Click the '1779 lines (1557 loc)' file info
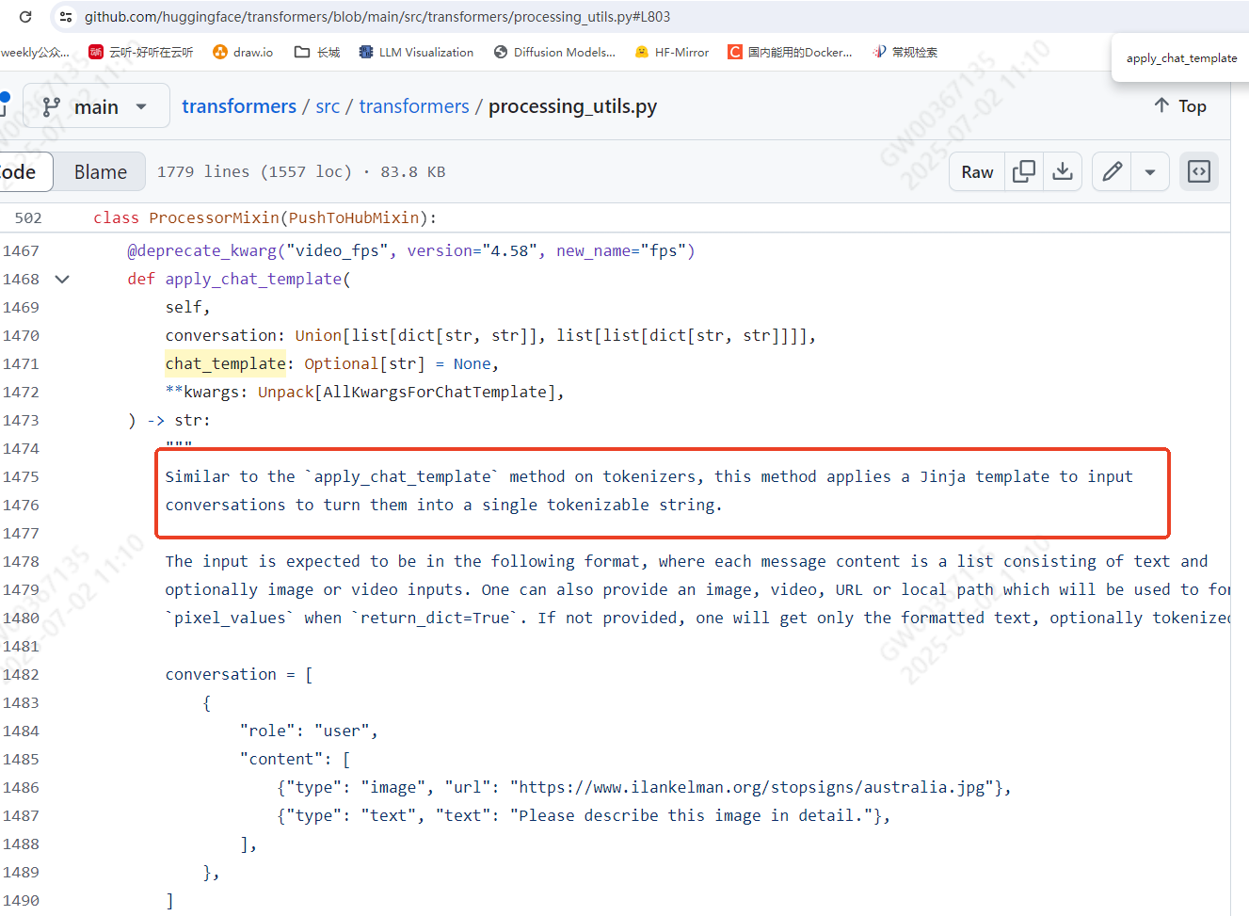This screenshot has width=1249, height=916. click(254, 171)
